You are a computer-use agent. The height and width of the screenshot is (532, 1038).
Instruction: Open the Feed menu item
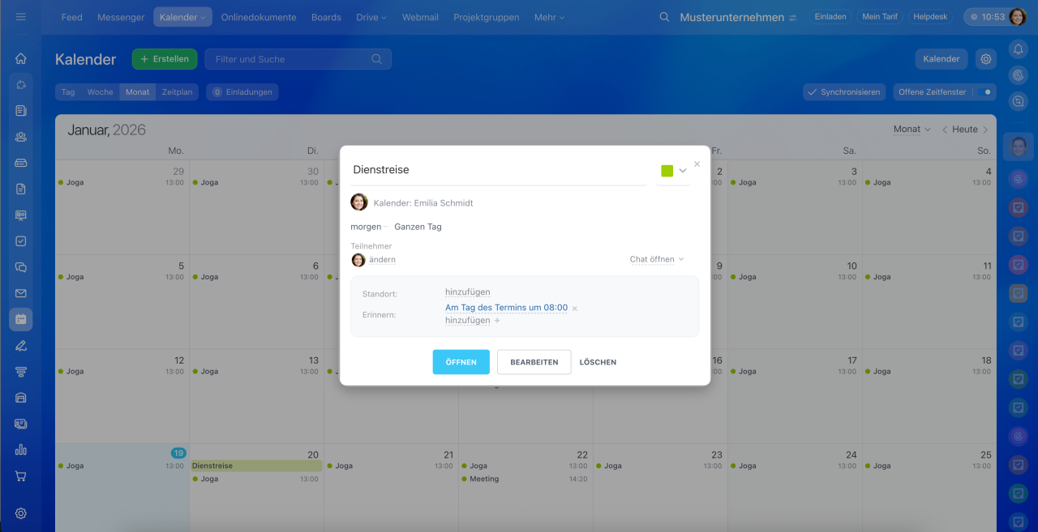72,17
